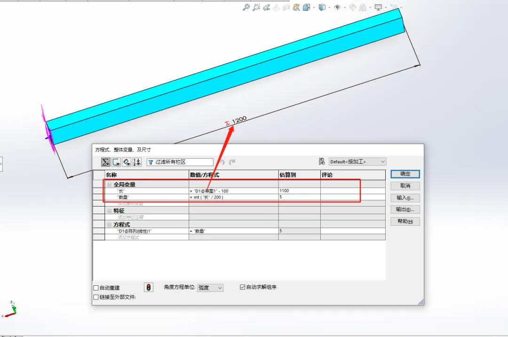This screenshot has height=337, width=508.
Task: Click the 确定 button
Action: [x=405, y=174]
